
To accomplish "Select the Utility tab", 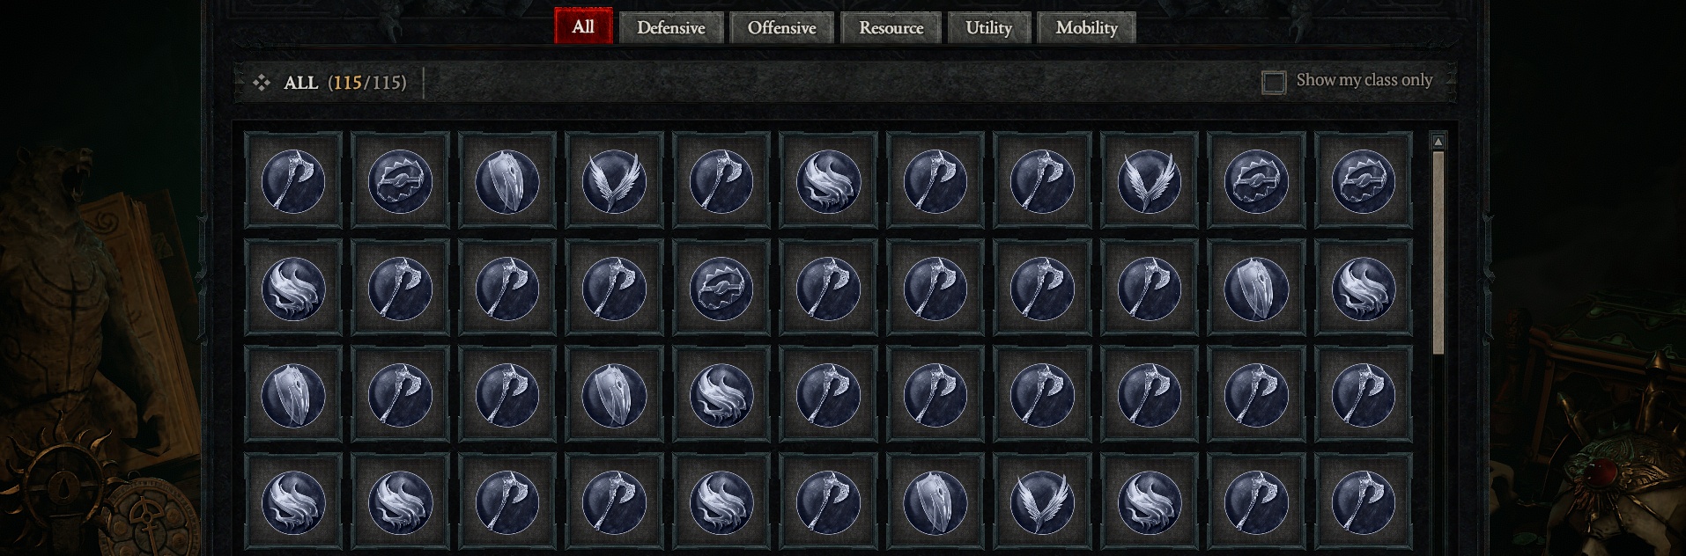I will 989,27.
